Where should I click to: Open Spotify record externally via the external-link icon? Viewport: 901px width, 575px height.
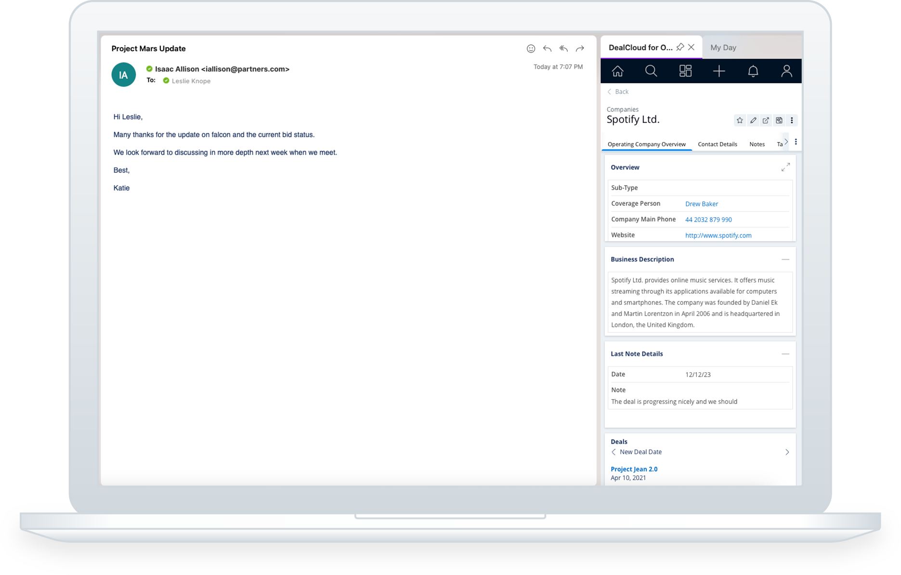(766, 120)
